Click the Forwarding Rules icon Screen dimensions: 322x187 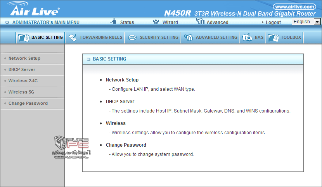click(x=73, y=38)
